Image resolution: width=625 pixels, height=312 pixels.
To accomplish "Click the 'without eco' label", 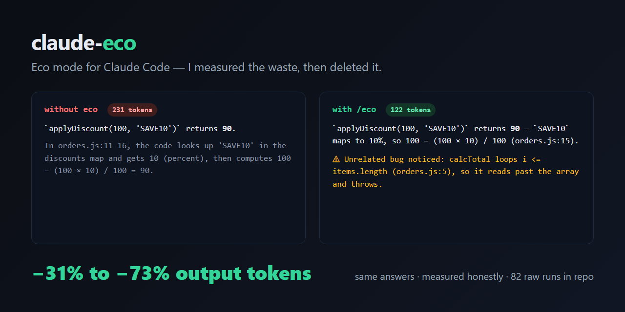I will pyautogui.click(x=71, y=110).
